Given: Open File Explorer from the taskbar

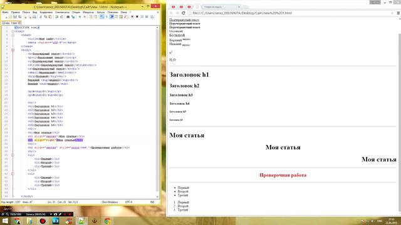Looking at the screenshot, I should 29,221.
